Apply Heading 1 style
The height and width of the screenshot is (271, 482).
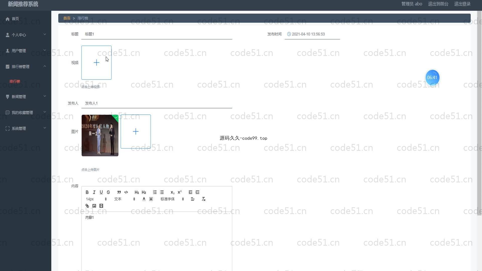pos(137,192)
